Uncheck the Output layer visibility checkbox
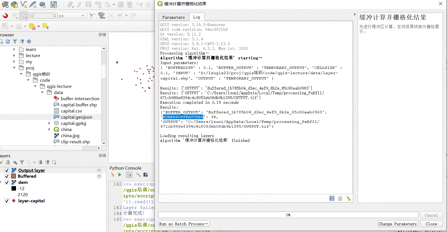 tap(7, 170)
